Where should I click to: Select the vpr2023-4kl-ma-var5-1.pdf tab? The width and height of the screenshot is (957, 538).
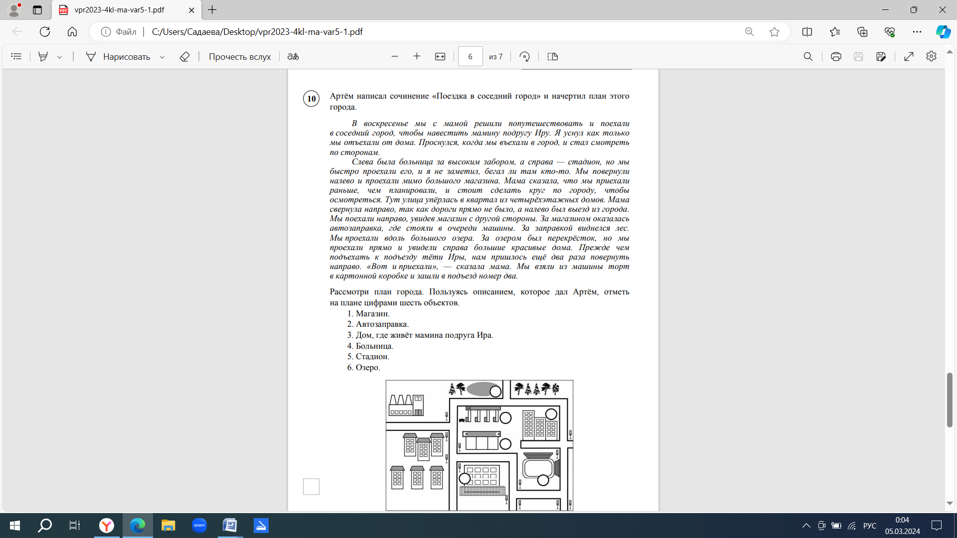(x=120, y=10)
